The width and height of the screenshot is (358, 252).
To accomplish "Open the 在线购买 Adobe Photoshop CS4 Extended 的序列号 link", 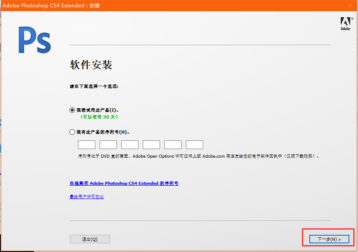I will pos(124,184).
